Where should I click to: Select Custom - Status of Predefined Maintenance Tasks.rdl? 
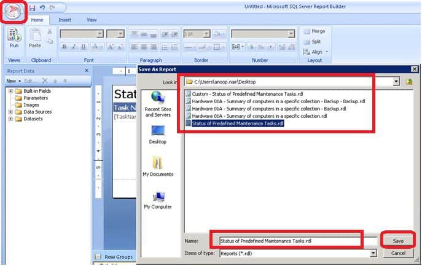click(248, 94)
